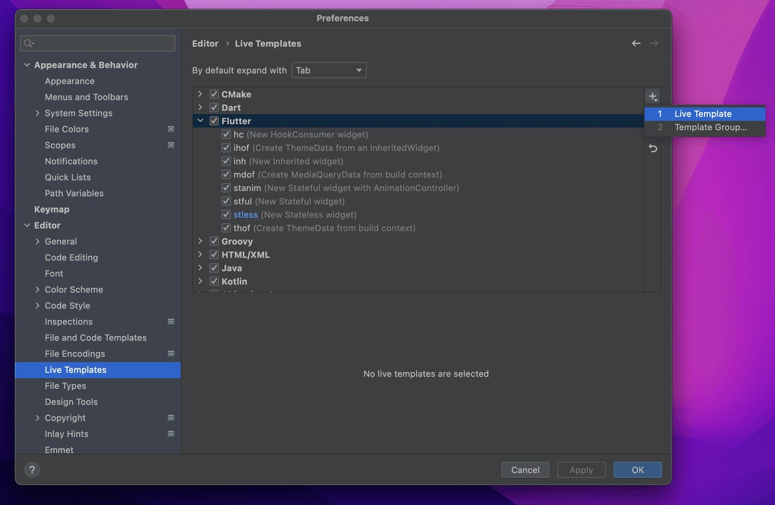This screenshot has height=505, width=775.
Task: Expand Code Style in sidebar
Action: tap(37, 306)
